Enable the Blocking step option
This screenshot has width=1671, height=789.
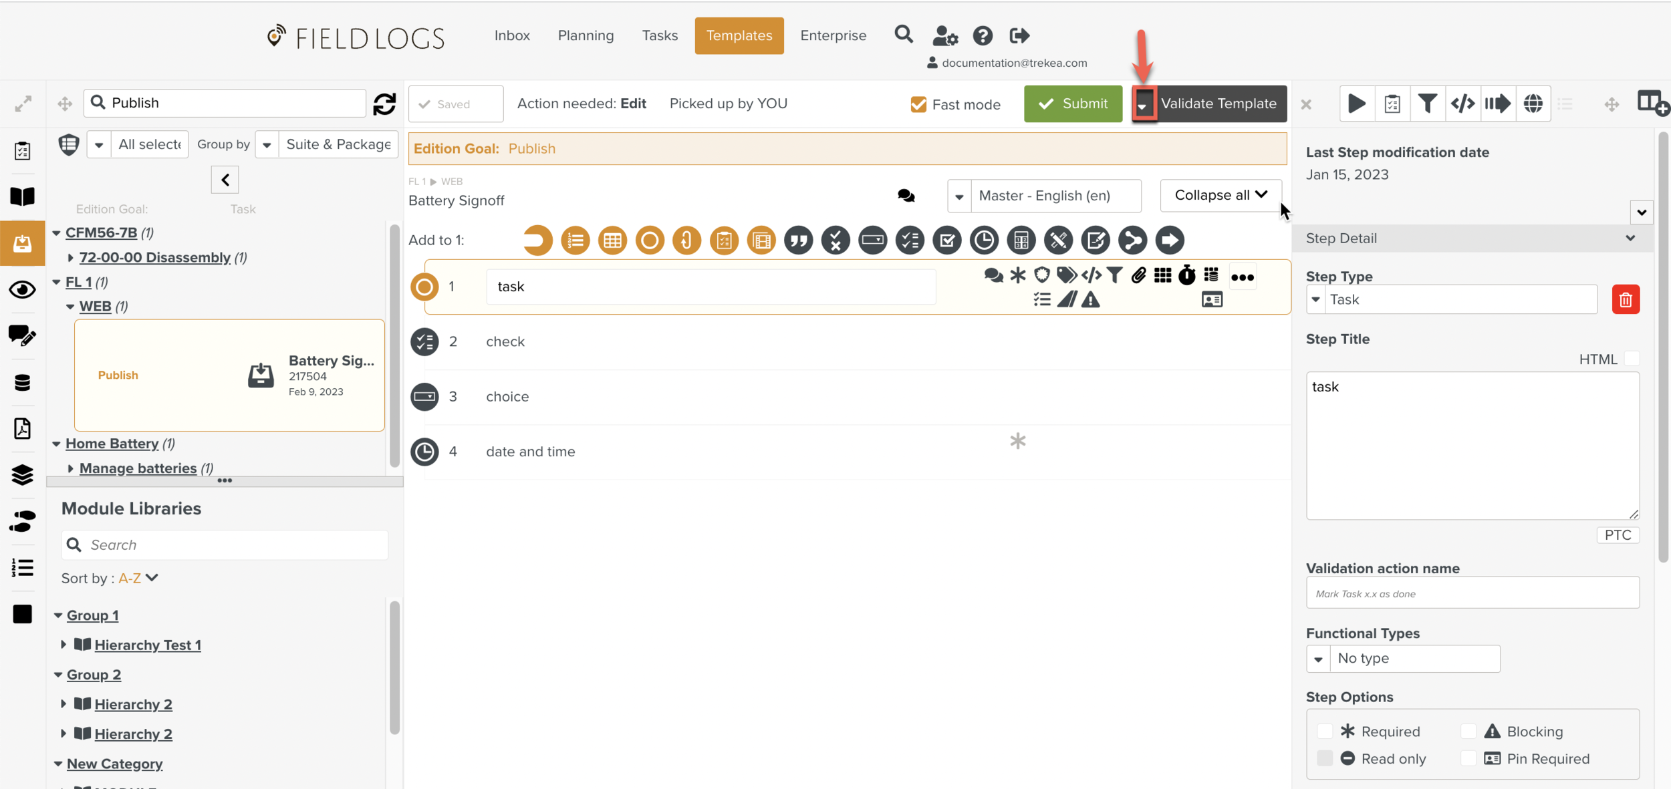tap(1468, 731)
